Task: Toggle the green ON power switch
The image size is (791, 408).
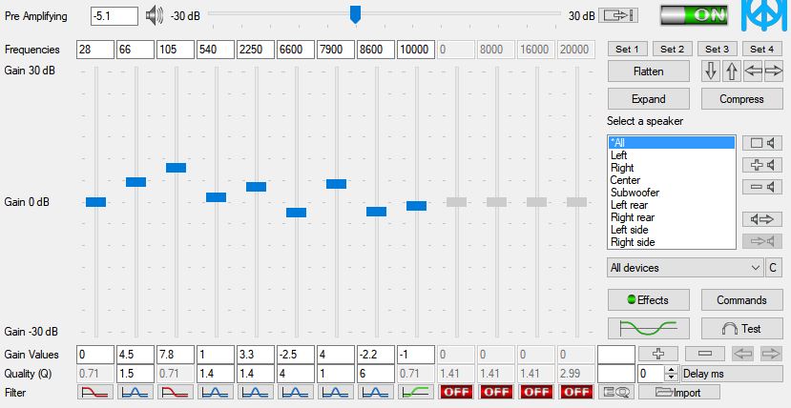Action: coord(694,15)
